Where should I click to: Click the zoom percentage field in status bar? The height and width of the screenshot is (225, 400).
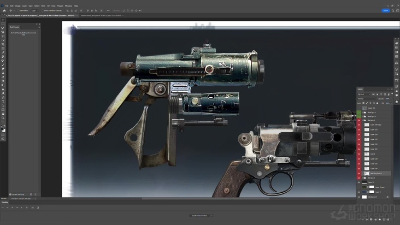4,198
